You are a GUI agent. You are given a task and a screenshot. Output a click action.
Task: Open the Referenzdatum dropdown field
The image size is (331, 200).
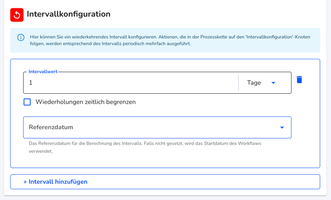click(157, 127)
